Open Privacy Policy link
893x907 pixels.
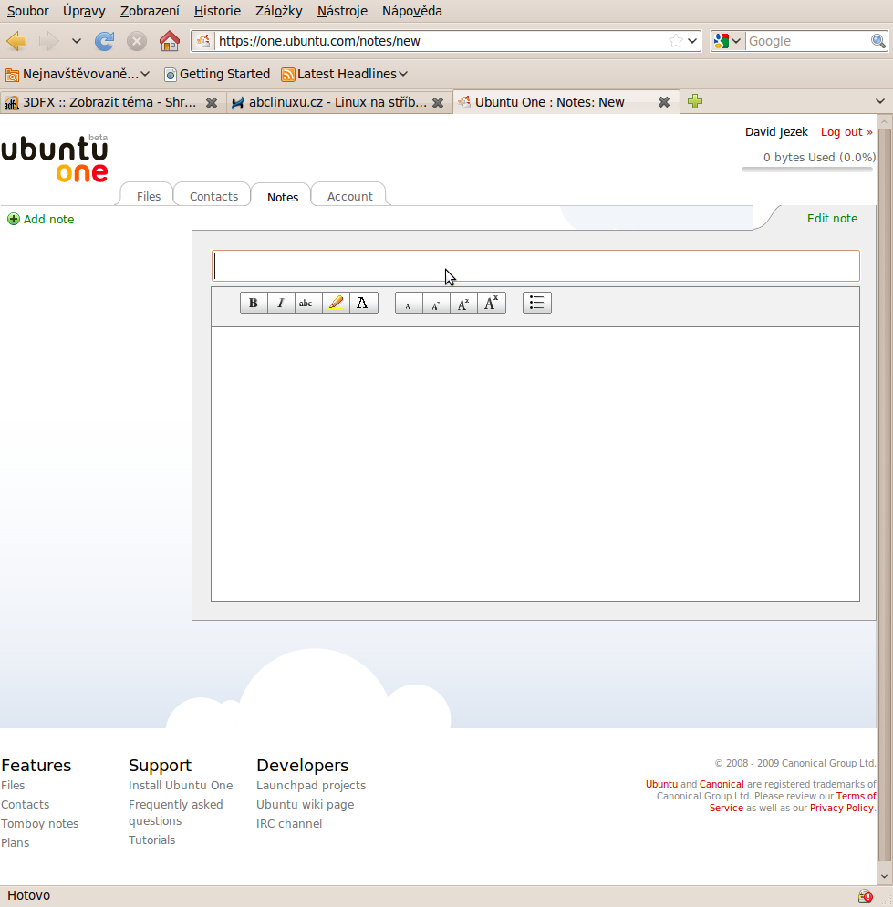click(x=842, y=808)
